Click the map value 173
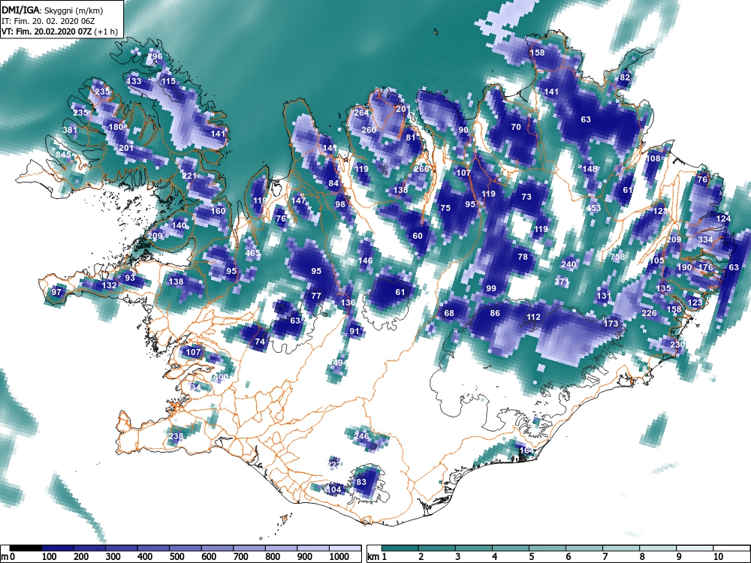Screen dimensions: 751x563 coord(611,324)
